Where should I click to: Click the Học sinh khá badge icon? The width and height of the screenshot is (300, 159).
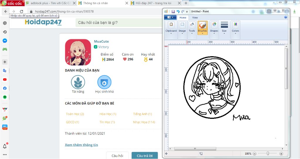(x=104, y=82)
